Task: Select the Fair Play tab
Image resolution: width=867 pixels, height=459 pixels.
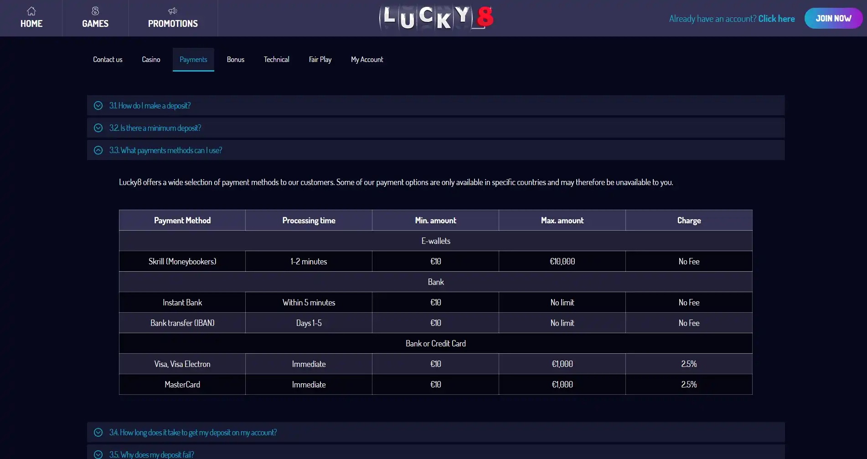Action: click(x=320, y=60)
